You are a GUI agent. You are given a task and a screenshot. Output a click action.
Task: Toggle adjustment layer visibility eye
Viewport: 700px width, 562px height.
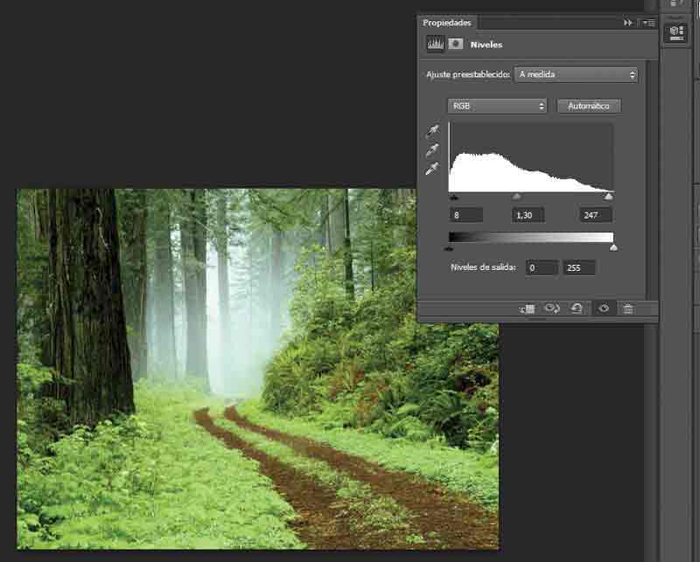click(603, 309)
